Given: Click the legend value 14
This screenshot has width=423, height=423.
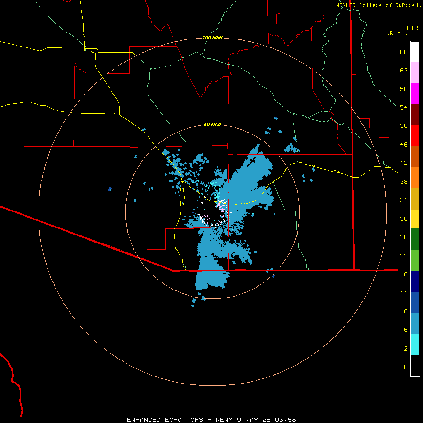Looking at the screenshot, I should click(404, 293).
